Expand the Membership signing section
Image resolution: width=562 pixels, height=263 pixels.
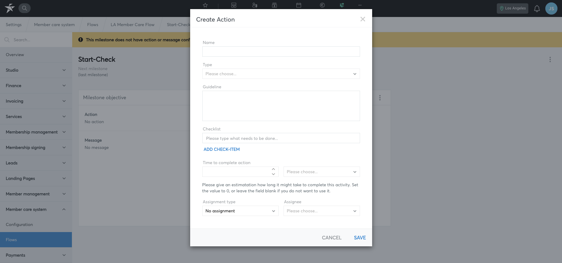36,147
